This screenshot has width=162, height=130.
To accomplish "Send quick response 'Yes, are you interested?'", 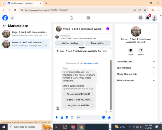I will tap(78, 94).
